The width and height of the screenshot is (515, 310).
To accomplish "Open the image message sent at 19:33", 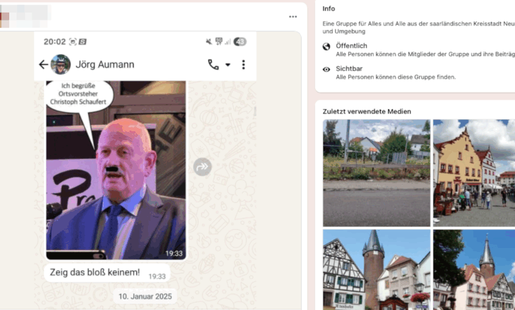I will (x=116, y=170).
